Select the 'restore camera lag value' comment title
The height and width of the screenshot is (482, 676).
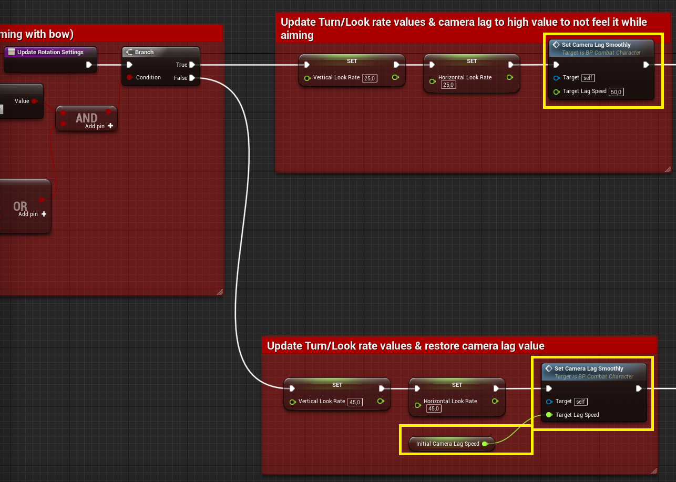point(405,346)
